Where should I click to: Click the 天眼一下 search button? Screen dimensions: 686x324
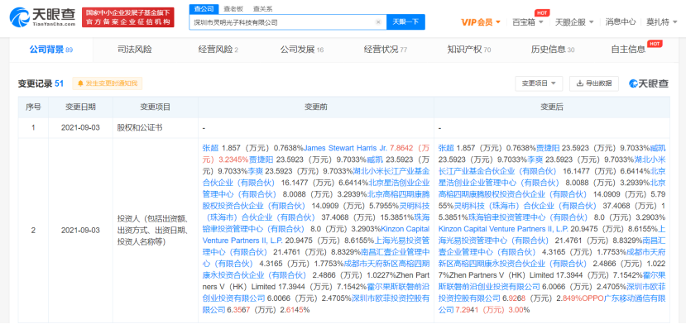(x=405, y=21)
